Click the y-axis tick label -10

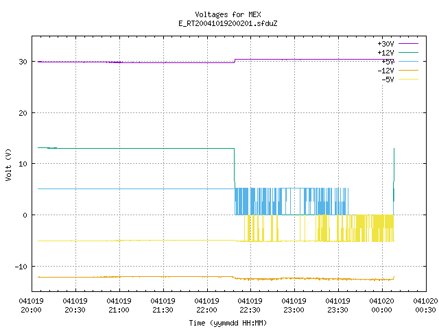pyautogui.click(x=21, y=267)
